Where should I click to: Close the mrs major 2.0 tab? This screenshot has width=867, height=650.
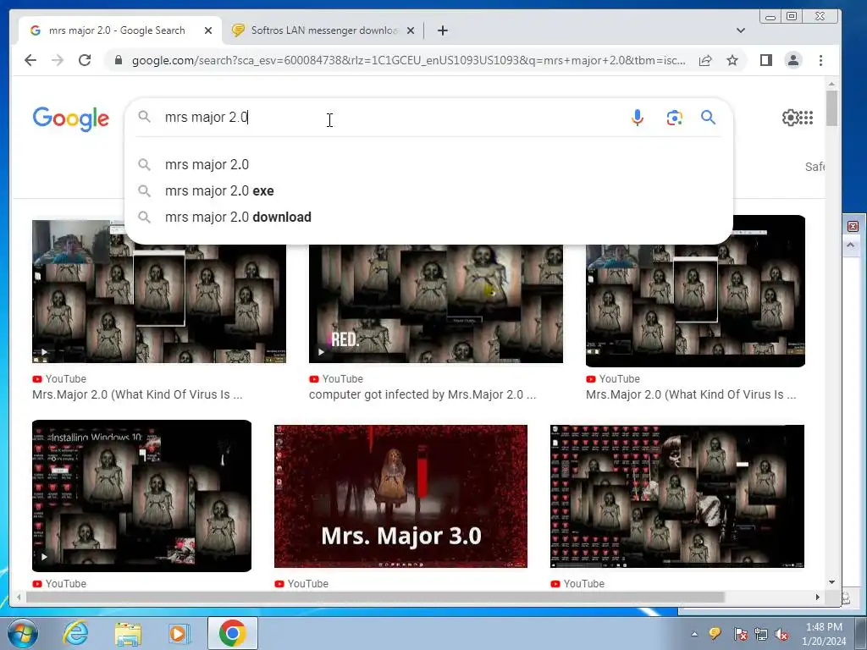208,30
